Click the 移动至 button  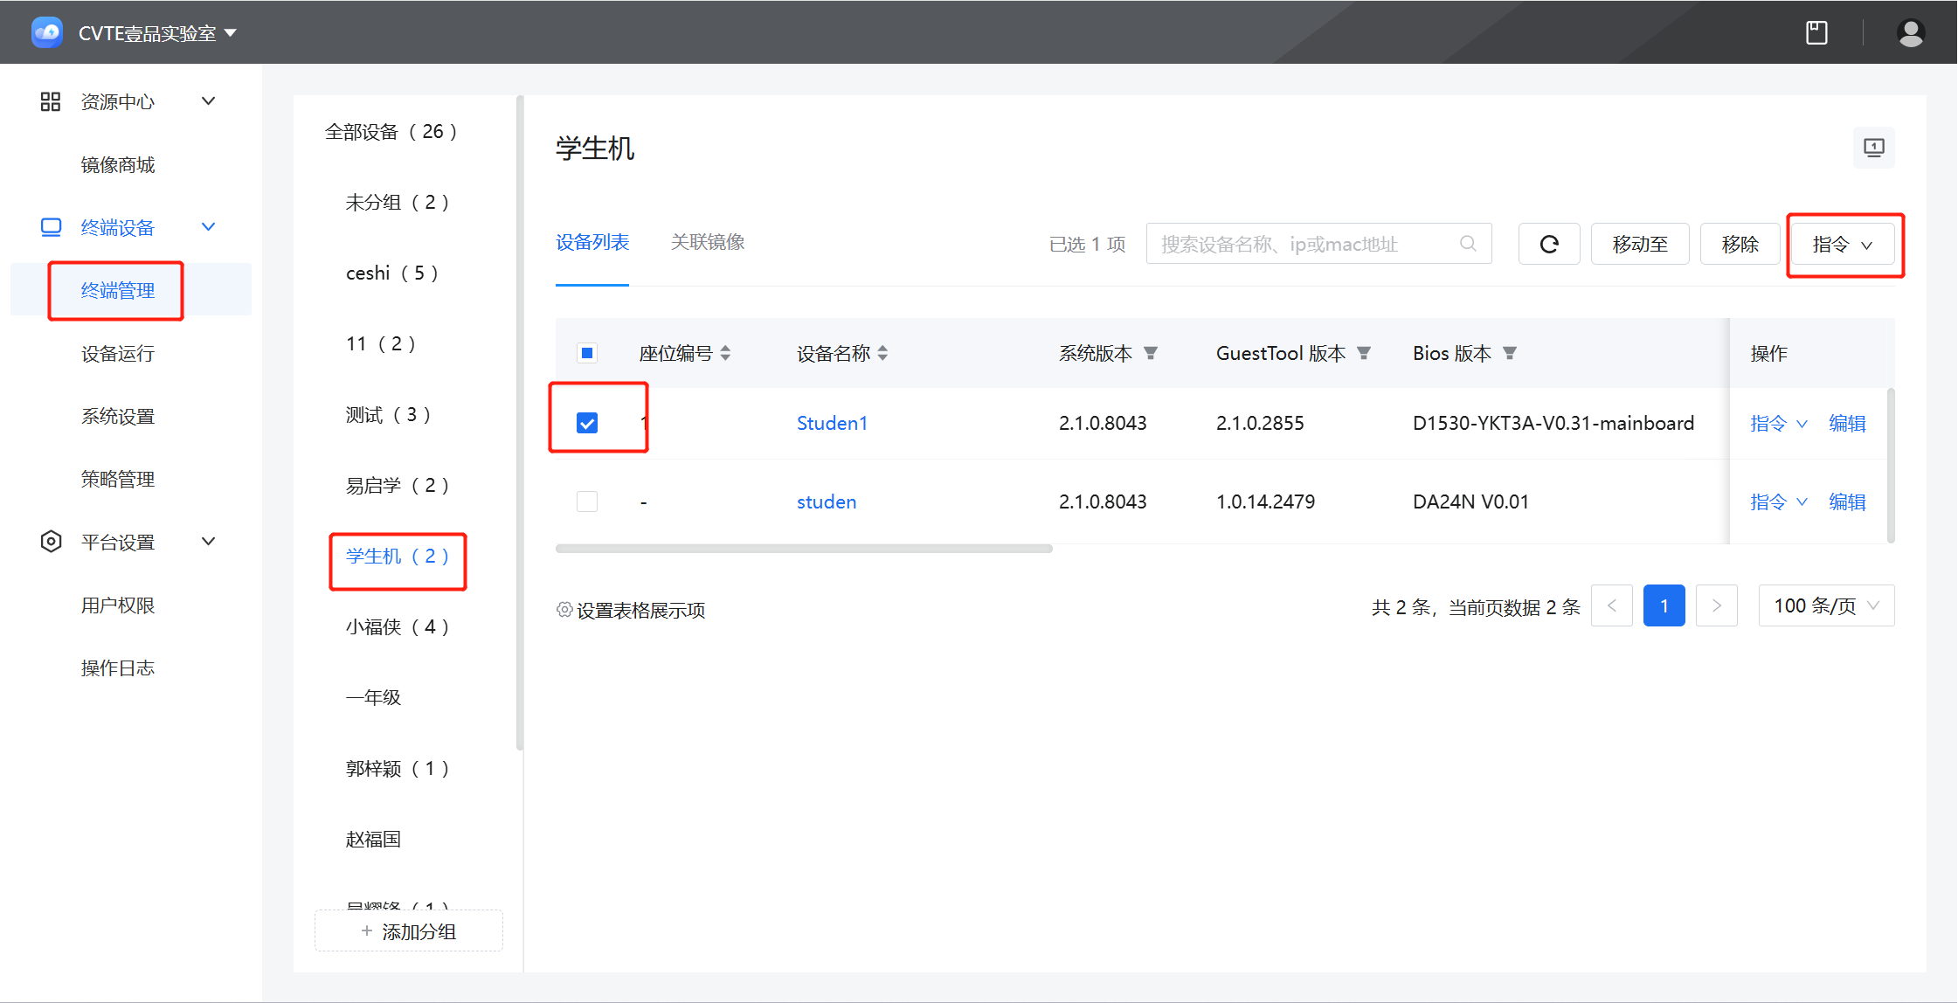pos(1639,245)
